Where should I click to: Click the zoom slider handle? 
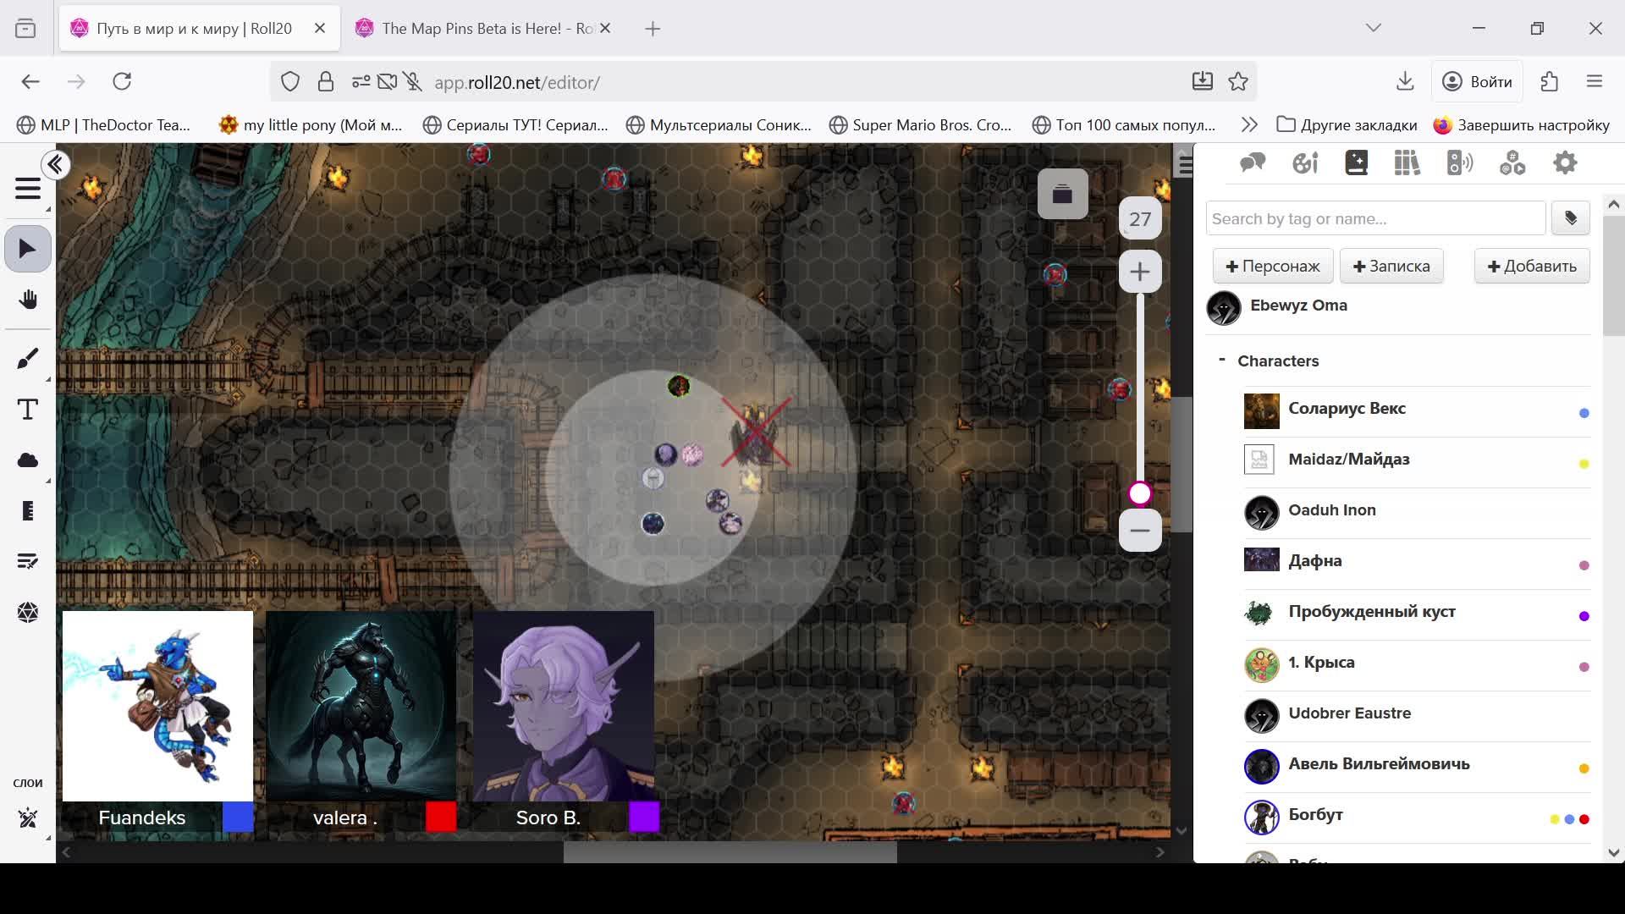point(1140,493)
